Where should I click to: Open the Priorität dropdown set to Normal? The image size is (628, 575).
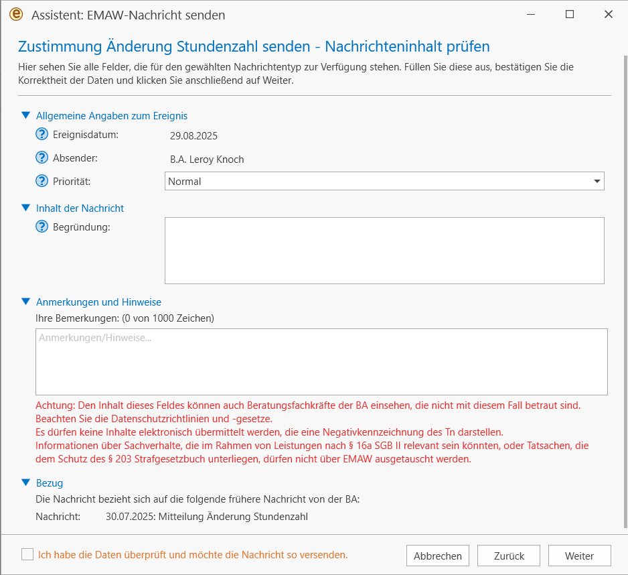click(x=384, y=181)
